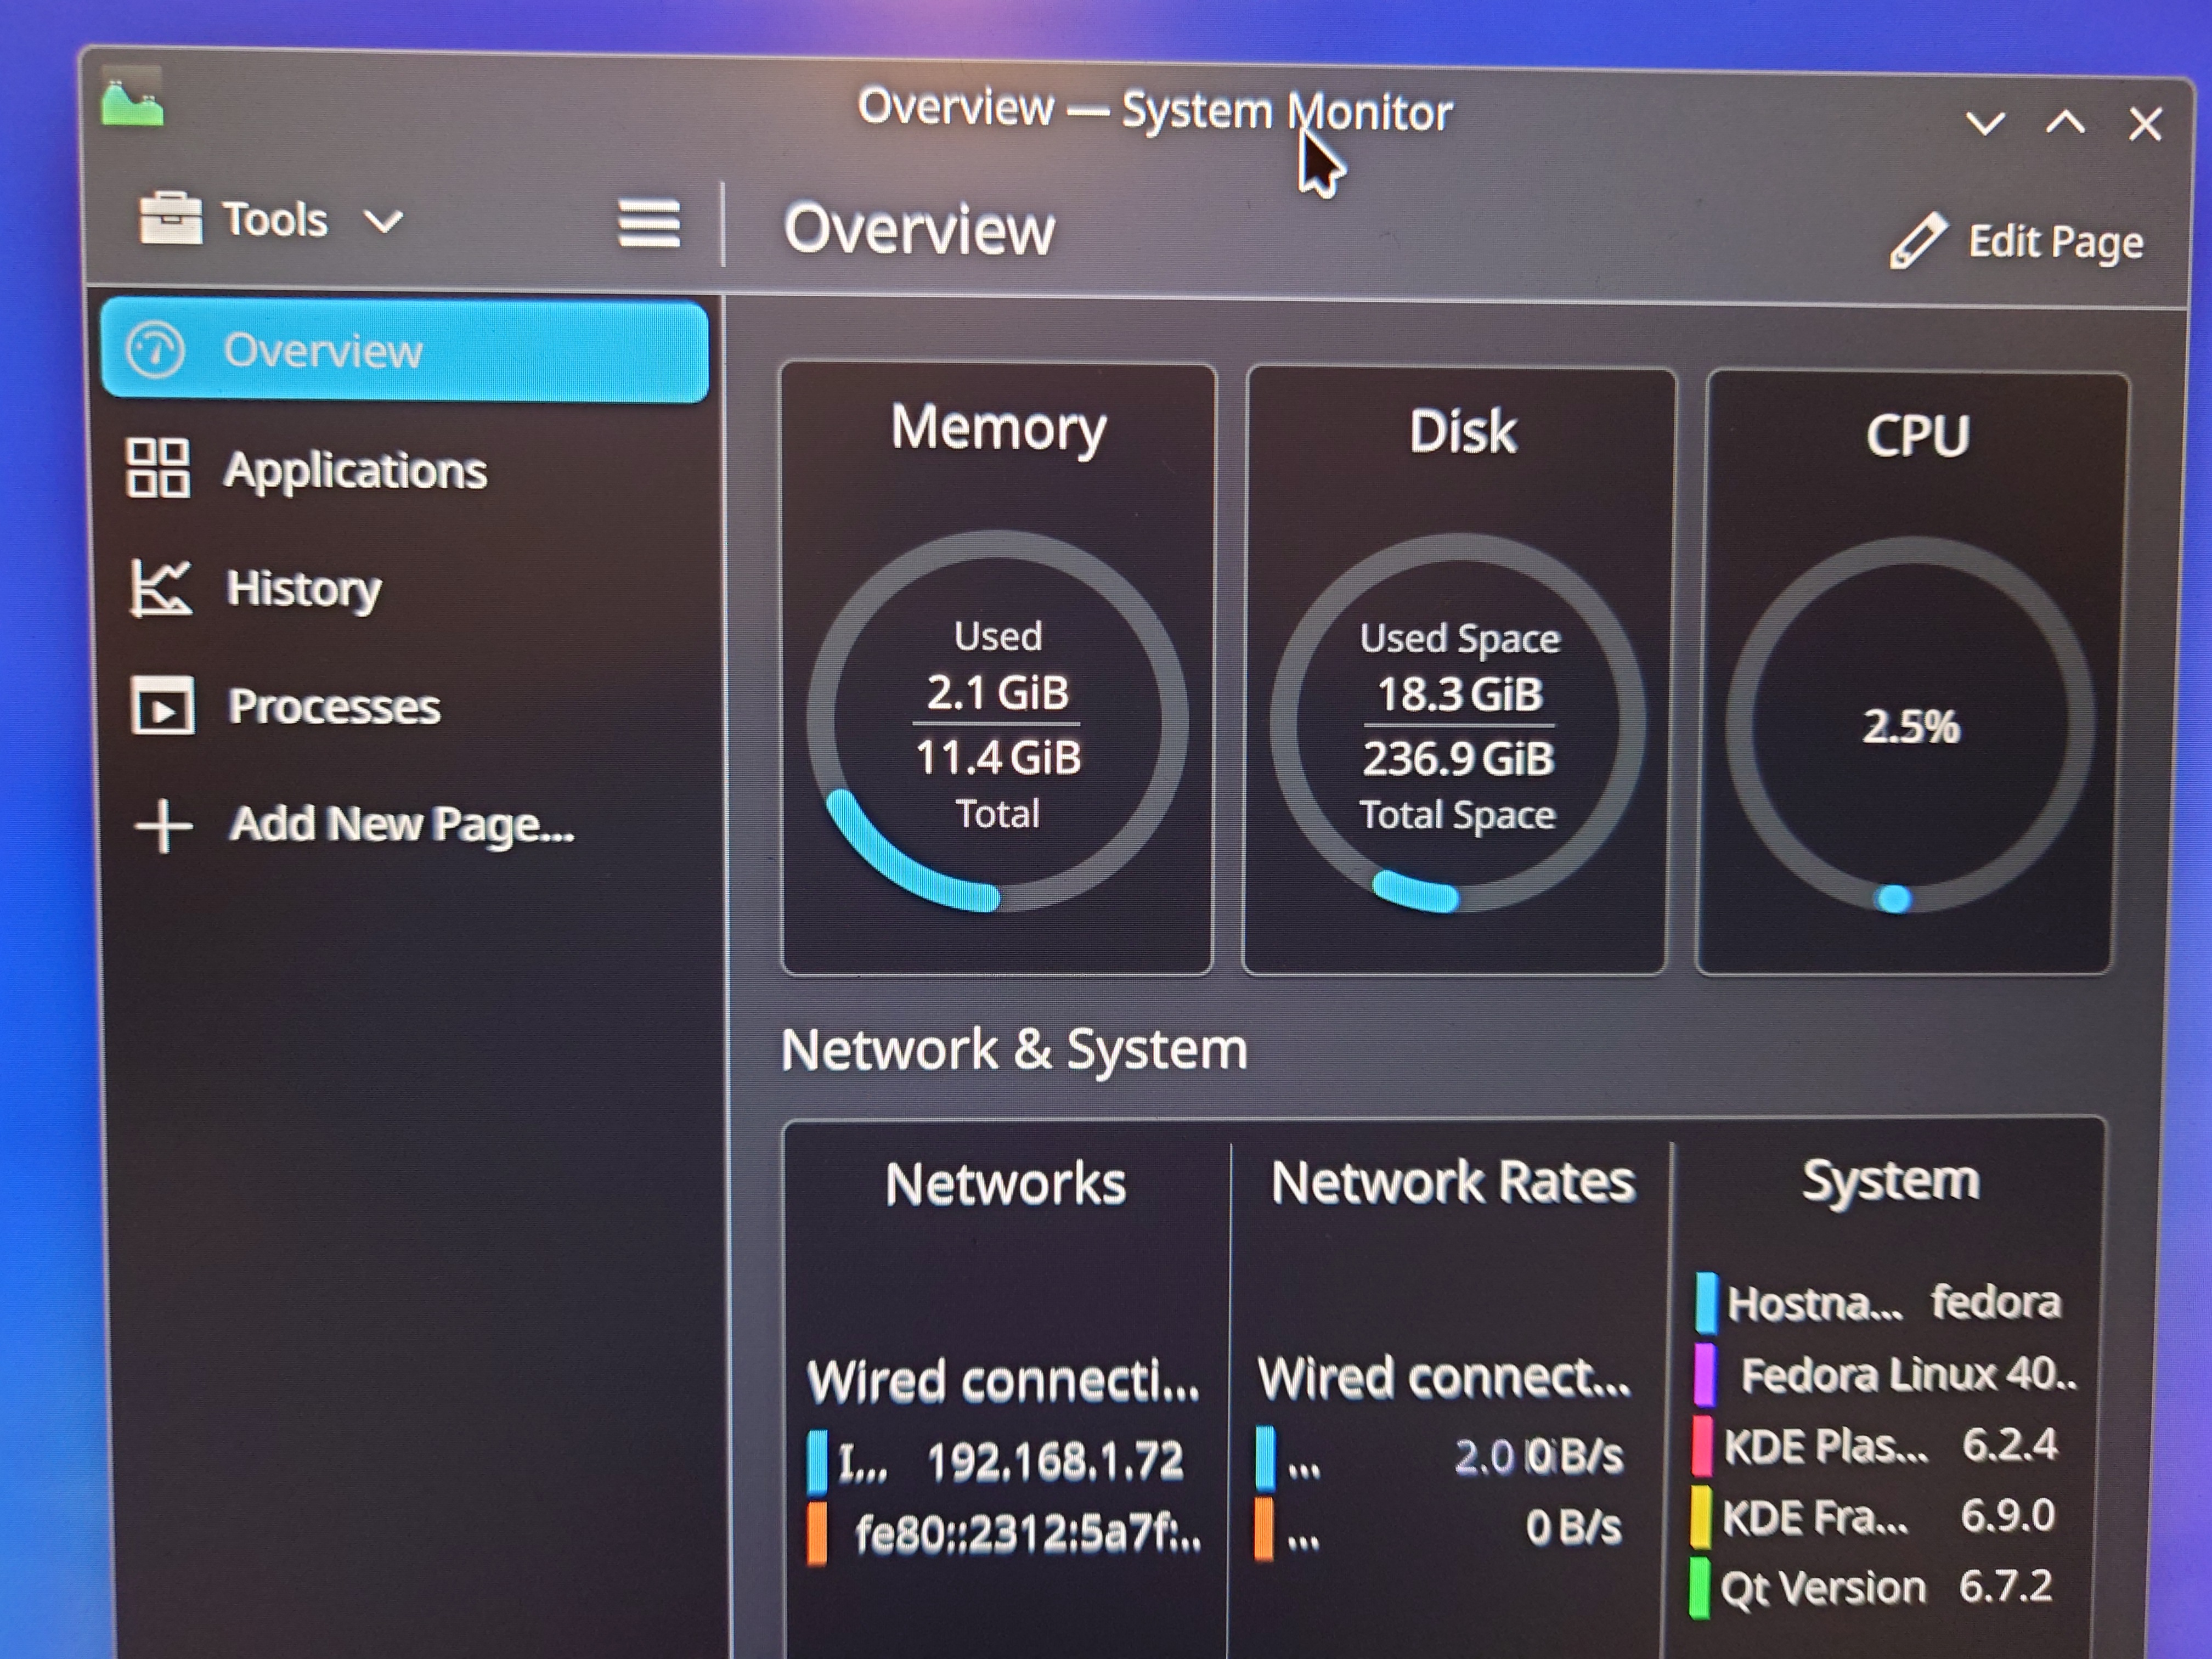
Task: Click the IP address 192.168.1.72
Action: pos(1055,1461)
